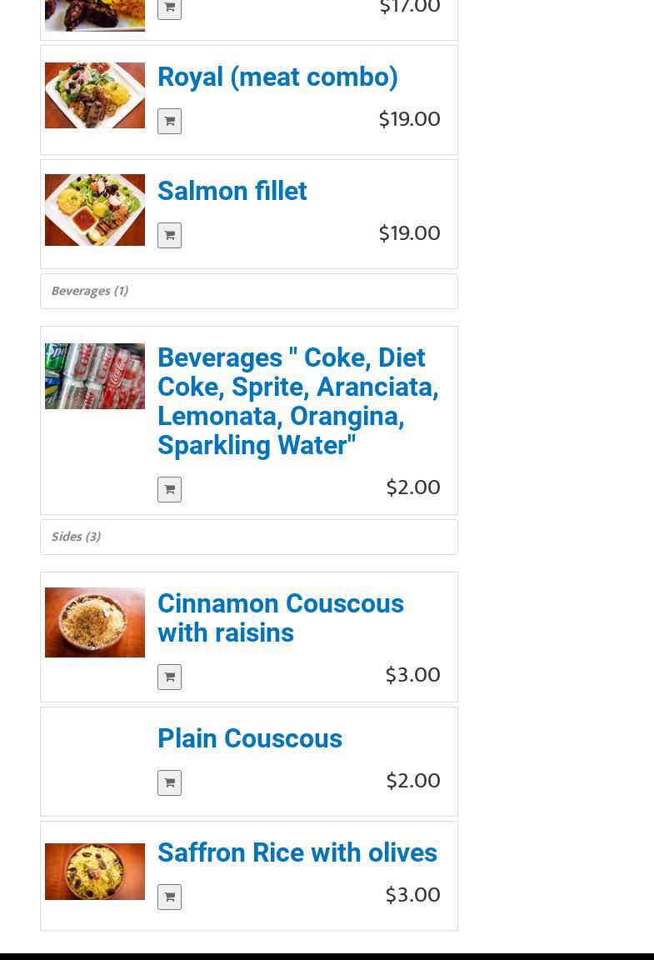Add Cinnamon Couscous with raisins to cart
The image size is (654, 960).
(169, 677)
